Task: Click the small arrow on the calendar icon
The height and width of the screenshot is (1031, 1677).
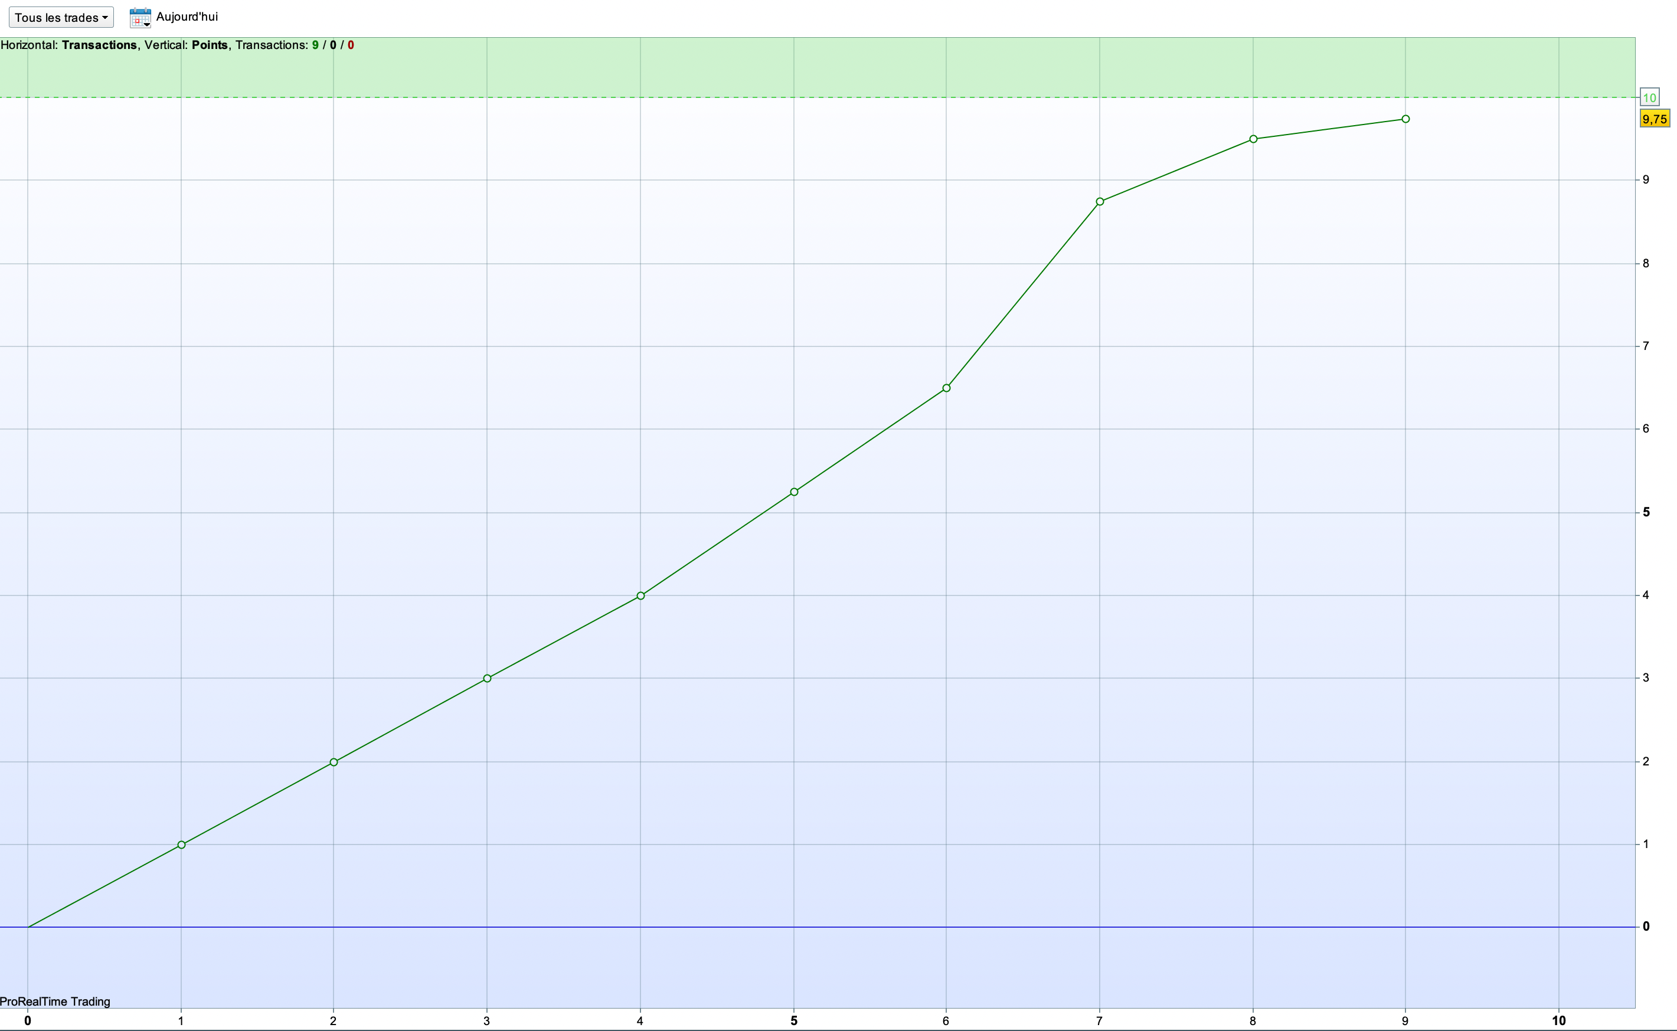Action: 146,25
